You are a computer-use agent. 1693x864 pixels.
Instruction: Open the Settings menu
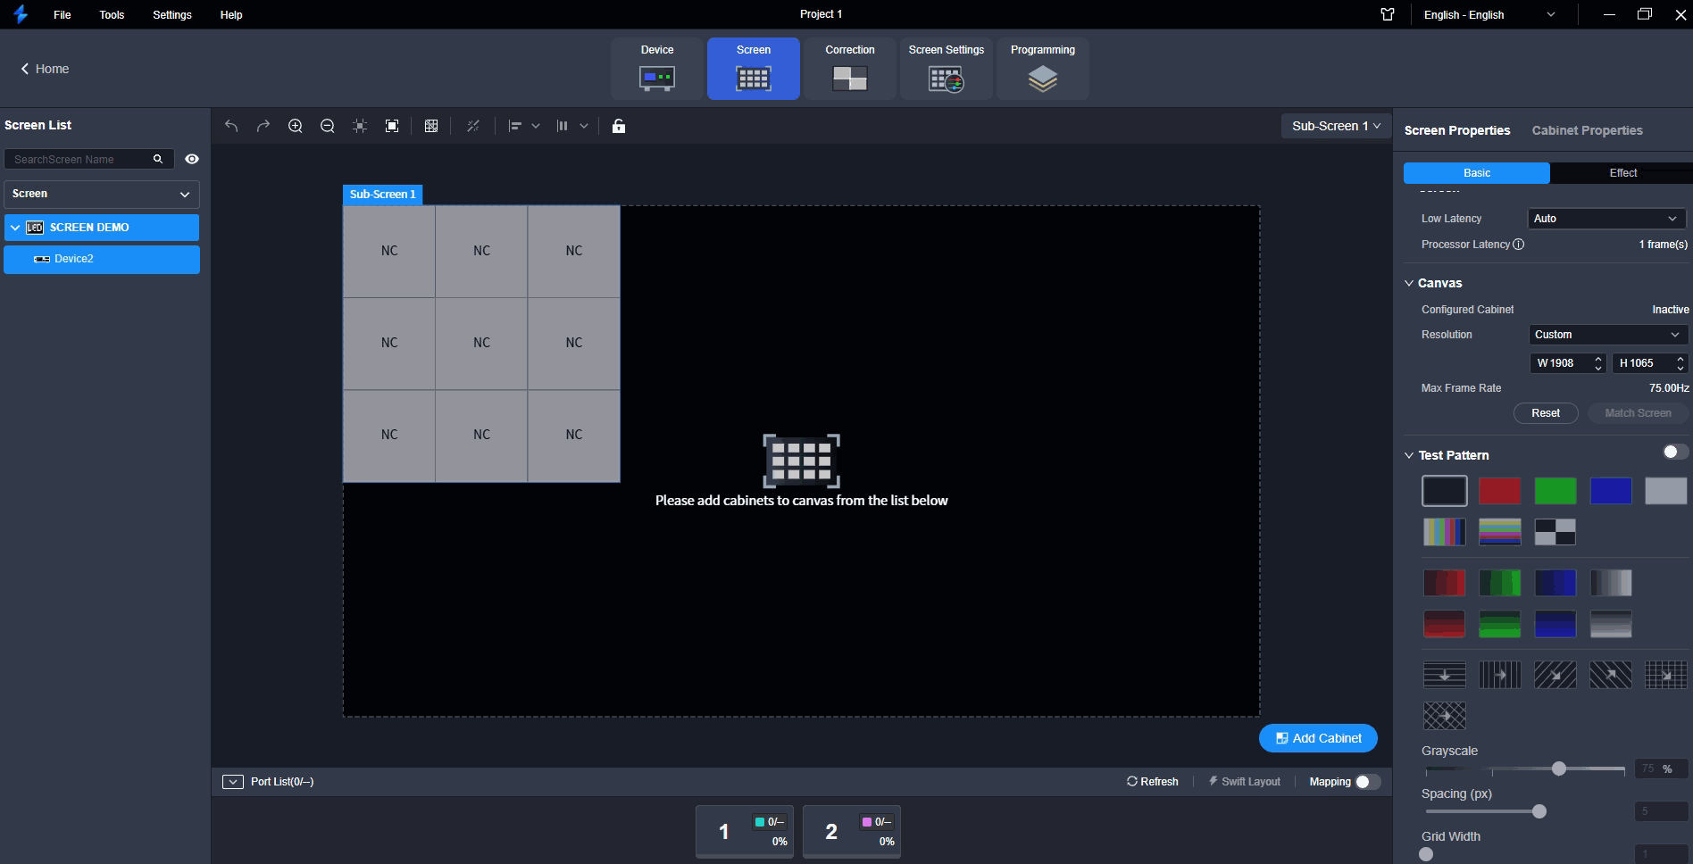(172, 14)
